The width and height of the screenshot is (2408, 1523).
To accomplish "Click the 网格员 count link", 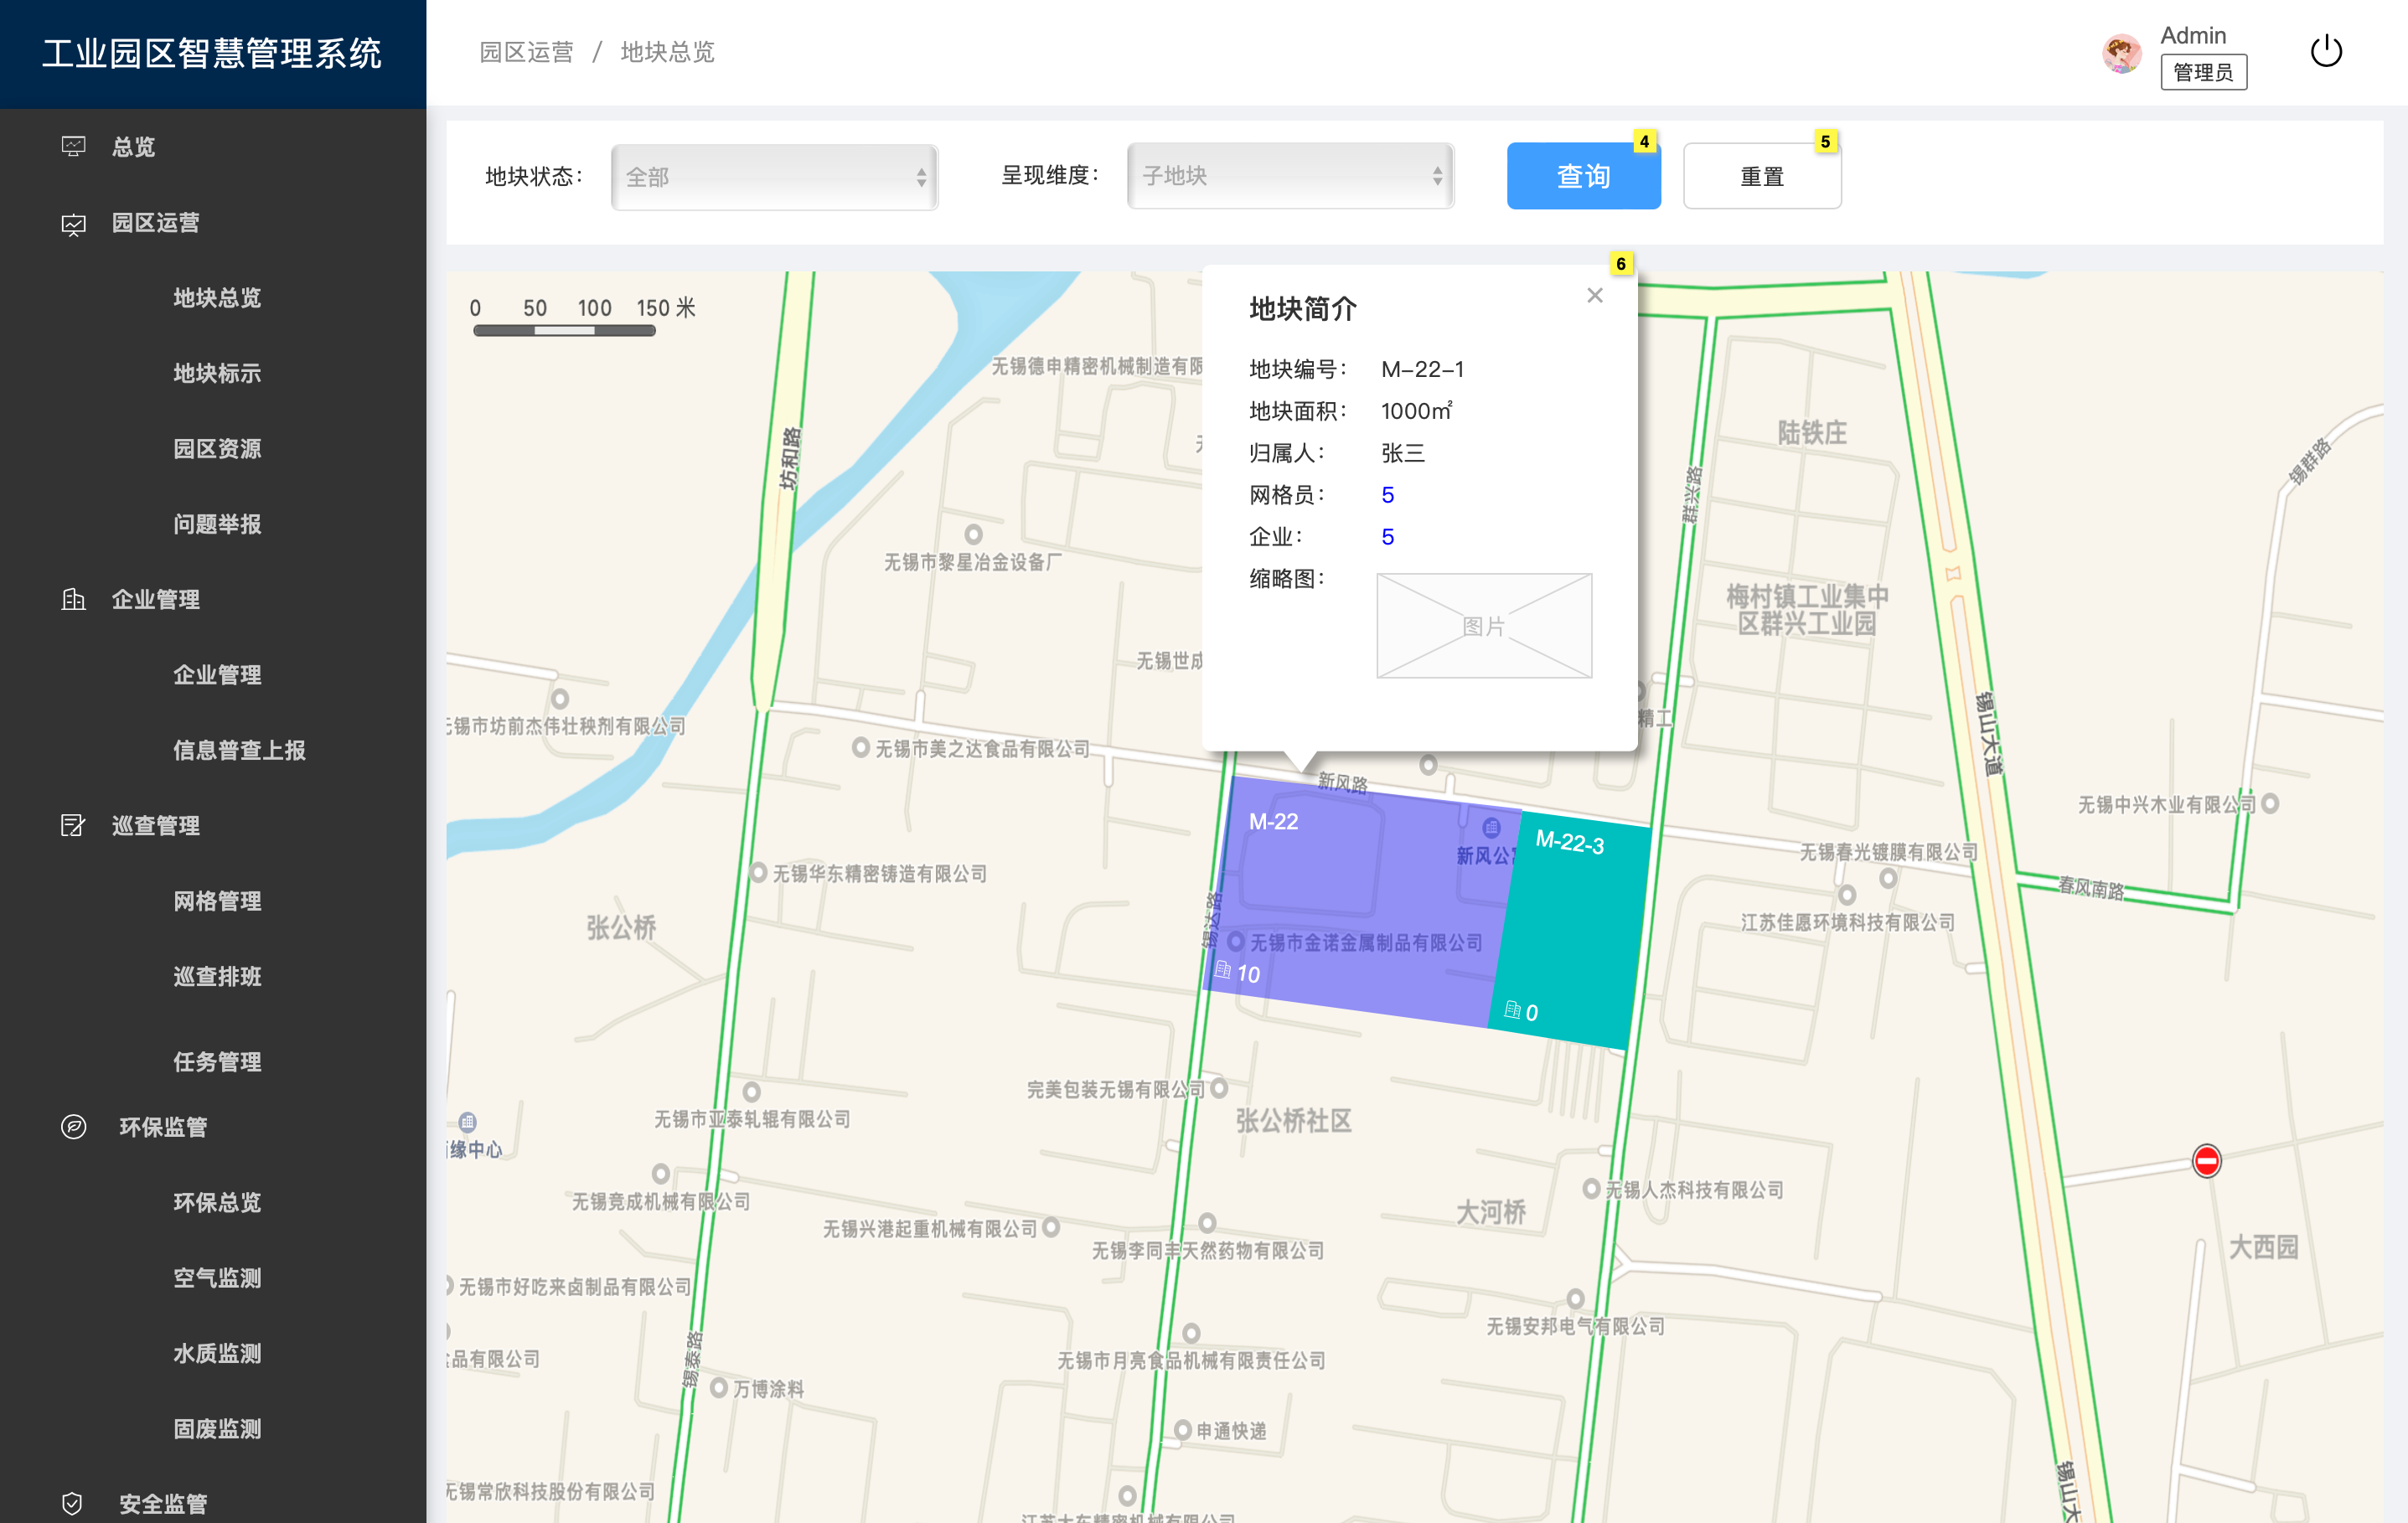I will tap(1387, 495).
